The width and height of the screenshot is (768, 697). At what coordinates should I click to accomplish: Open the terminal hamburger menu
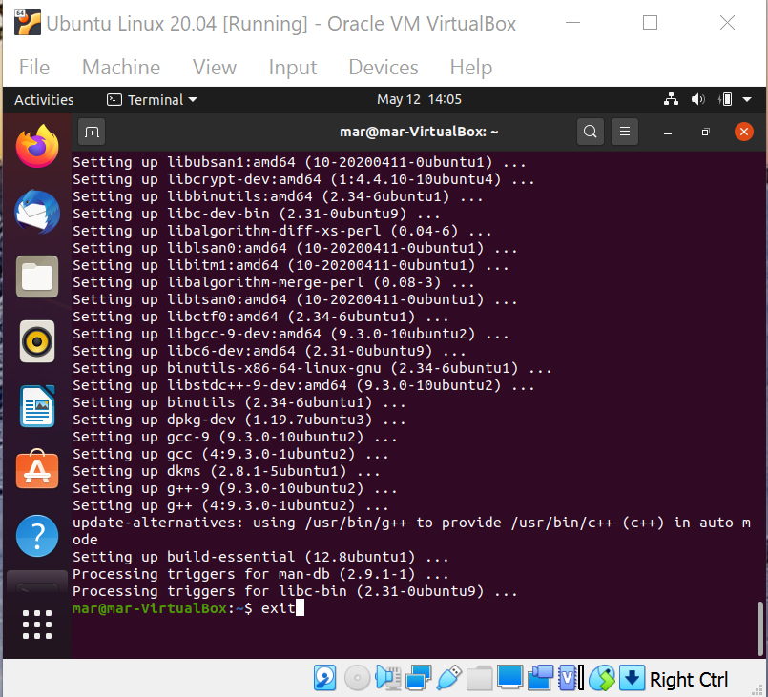tap(624, 132)
